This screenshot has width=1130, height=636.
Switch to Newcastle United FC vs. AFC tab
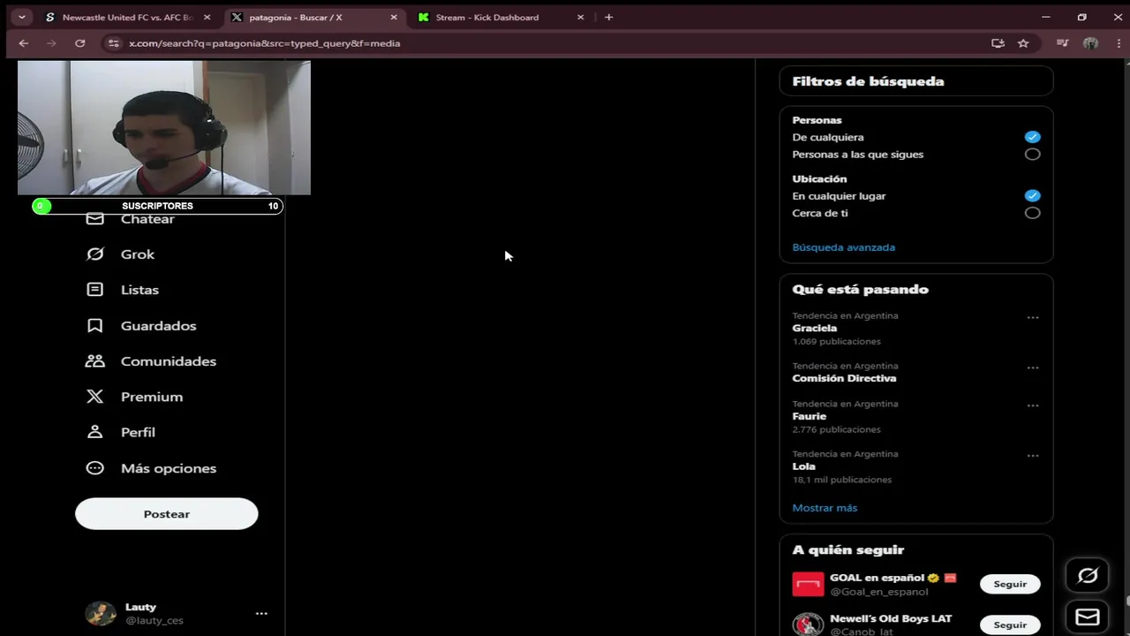tap(127, 17)
